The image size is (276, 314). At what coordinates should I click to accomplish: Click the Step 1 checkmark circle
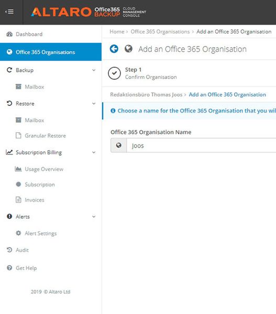(114, 73)
